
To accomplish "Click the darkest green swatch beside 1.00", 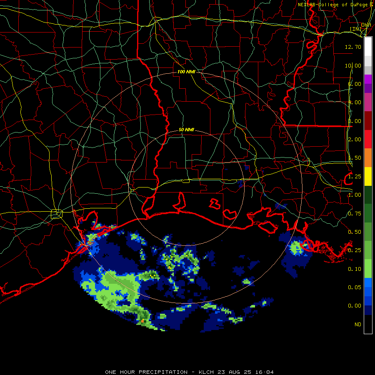I will pyautogui.click(x=368, y=195).
